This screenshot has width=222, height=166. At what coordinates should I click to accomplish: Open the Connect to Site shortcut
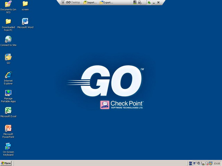8,39
